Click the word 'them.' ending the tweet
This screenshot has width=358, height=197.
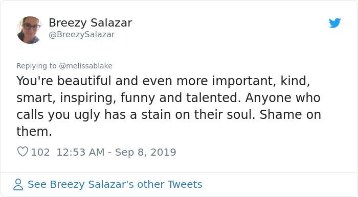point(34,131)
